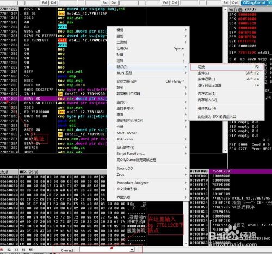Screen dimensions: 272x254
Task: Open Script Functions... submenu
Action: (149, 153)
